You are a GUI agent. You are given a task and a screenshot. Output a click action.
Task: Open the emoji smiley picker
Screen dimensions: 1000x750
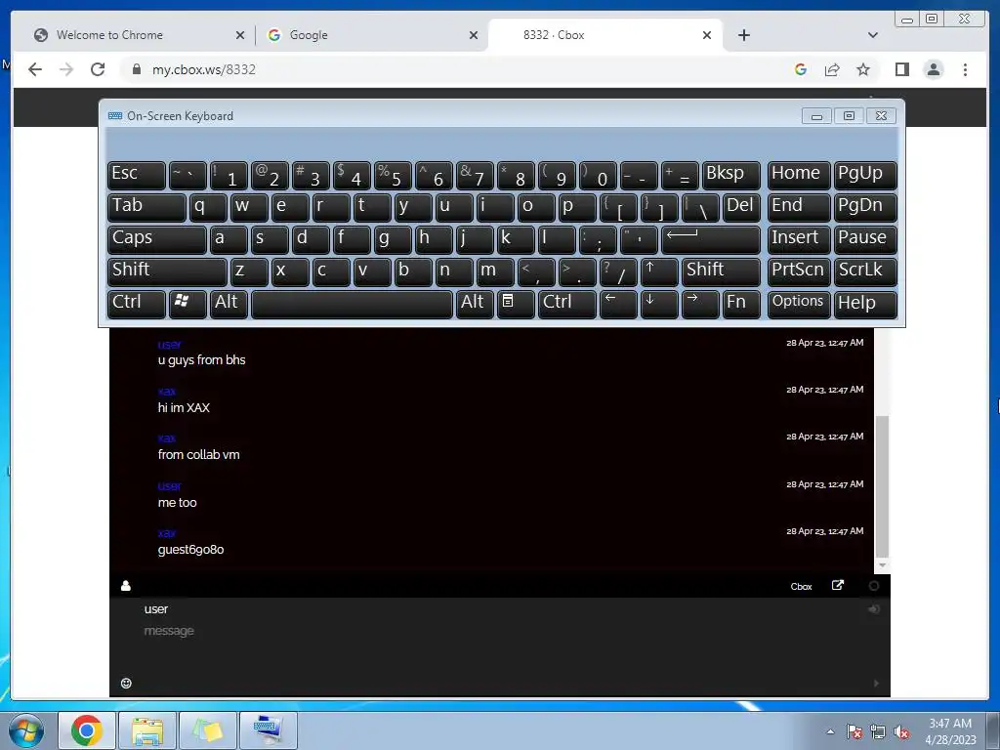[x=126, y=683]
